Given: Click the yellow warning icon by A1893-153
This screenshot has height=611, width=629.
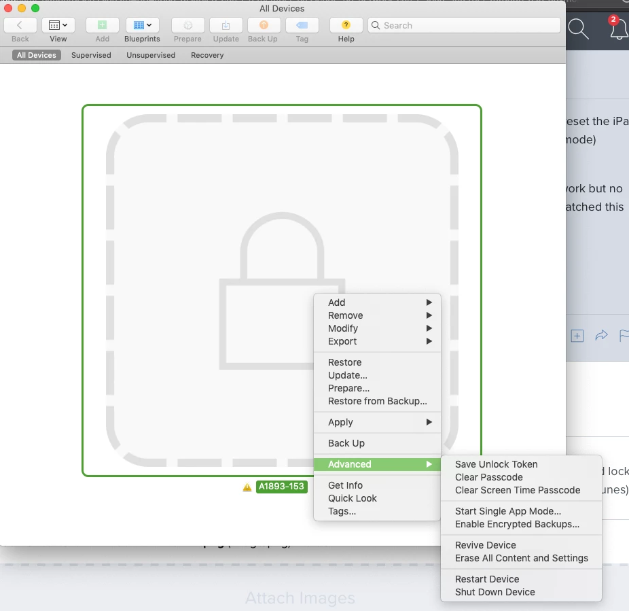Looking at the screenshot, I should 247,487.
